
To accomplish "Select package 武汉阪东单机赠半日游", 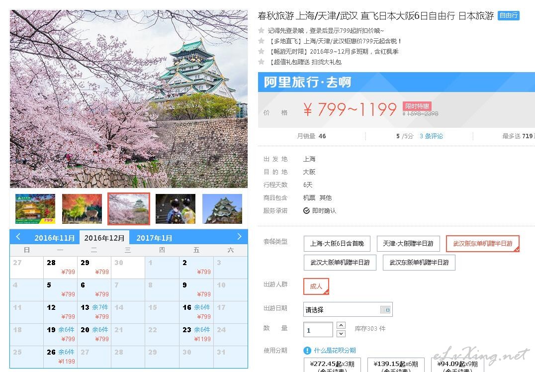I will pos(482,244).
